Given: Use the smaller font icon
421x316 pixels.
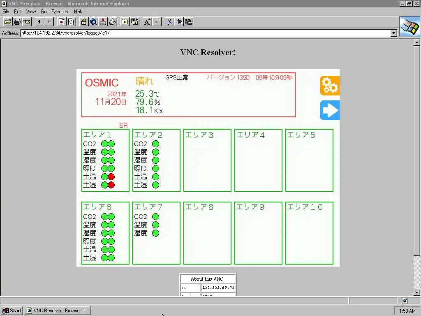Looking at the screenshot, I should (x=157, y=22).
